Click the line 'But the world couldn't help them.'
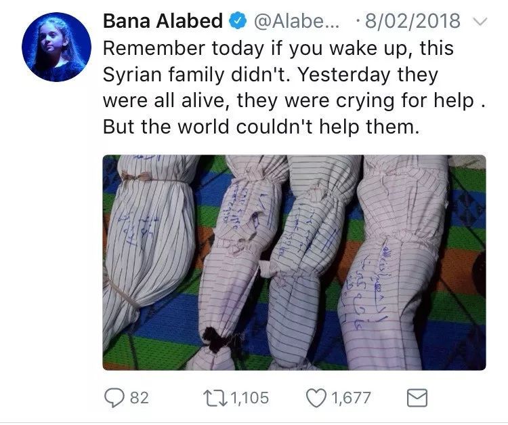 coord(261,127)
